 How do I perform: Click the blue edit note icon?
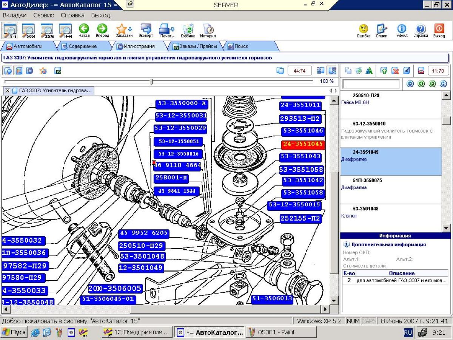407,71
